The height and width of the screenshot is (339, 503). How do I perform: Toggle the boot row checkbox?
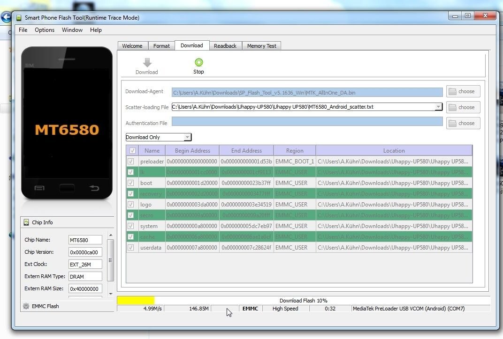point(130,183)
